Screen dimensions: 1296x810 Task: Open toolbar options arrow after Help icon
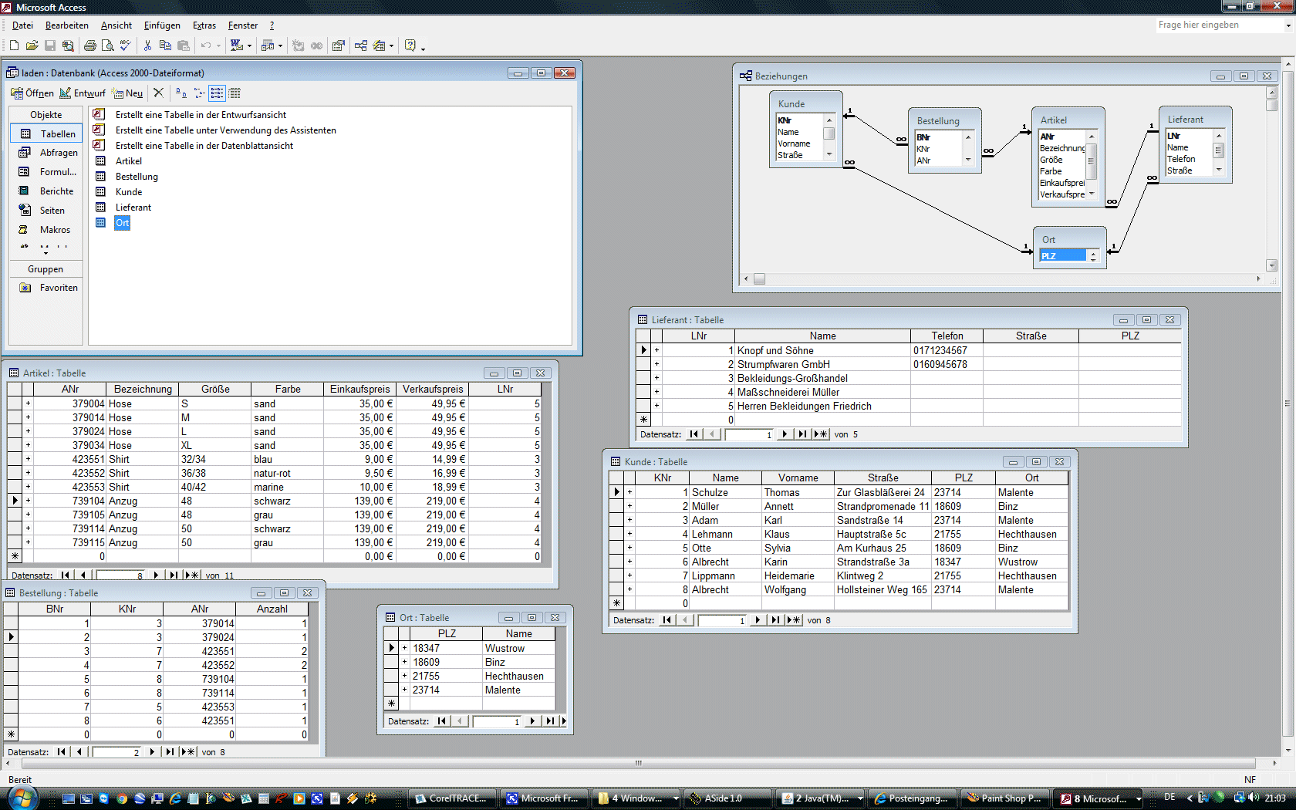[423, 47]
